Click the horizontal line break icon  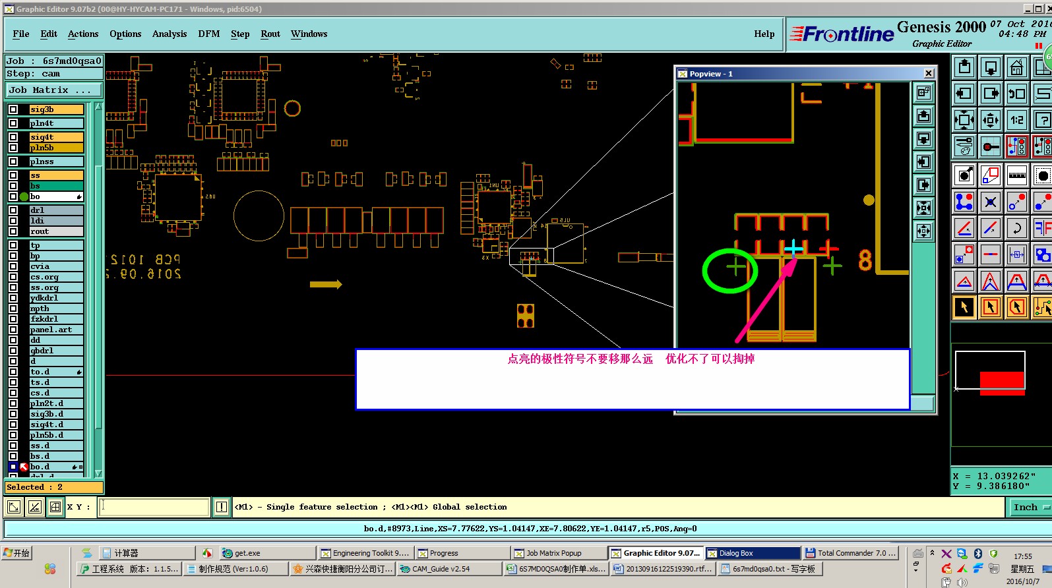[x=991, y=254]
